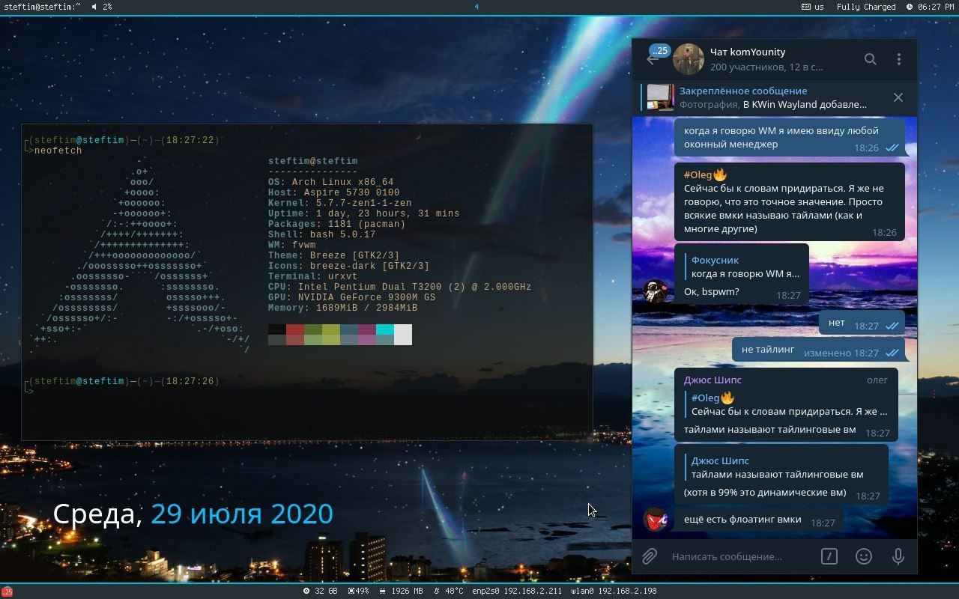Select workspace 4 indicator in top bar
Image resolution: width=959 pixels, height=599 pixels.
click(x=477, y=6)
